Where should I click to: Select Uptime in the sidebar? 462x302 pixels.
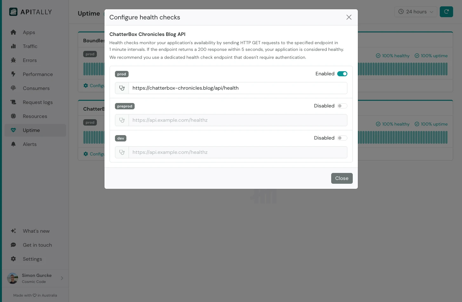pos(31,130)
